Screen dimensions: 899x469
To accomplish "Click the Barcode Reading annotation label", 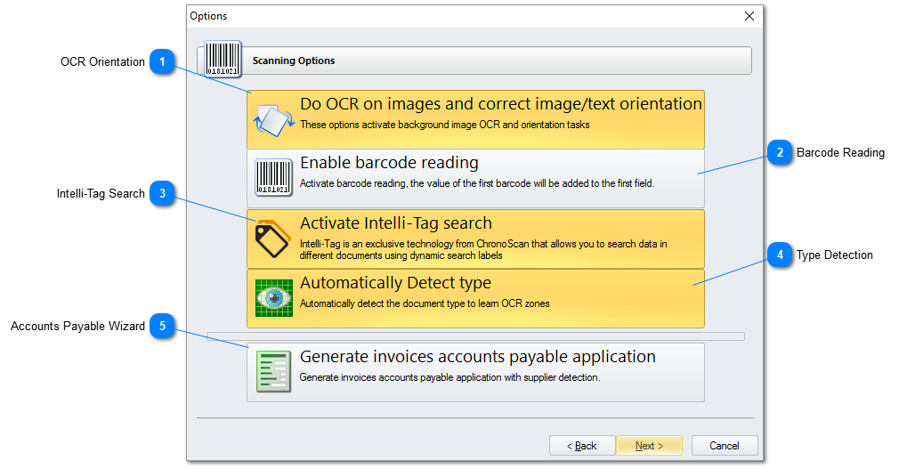I will [x=839, y=153].
